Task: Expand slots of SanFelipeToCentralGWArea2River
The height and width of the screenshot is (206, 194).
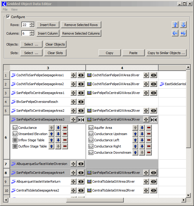Action: [x=154, y=111]
